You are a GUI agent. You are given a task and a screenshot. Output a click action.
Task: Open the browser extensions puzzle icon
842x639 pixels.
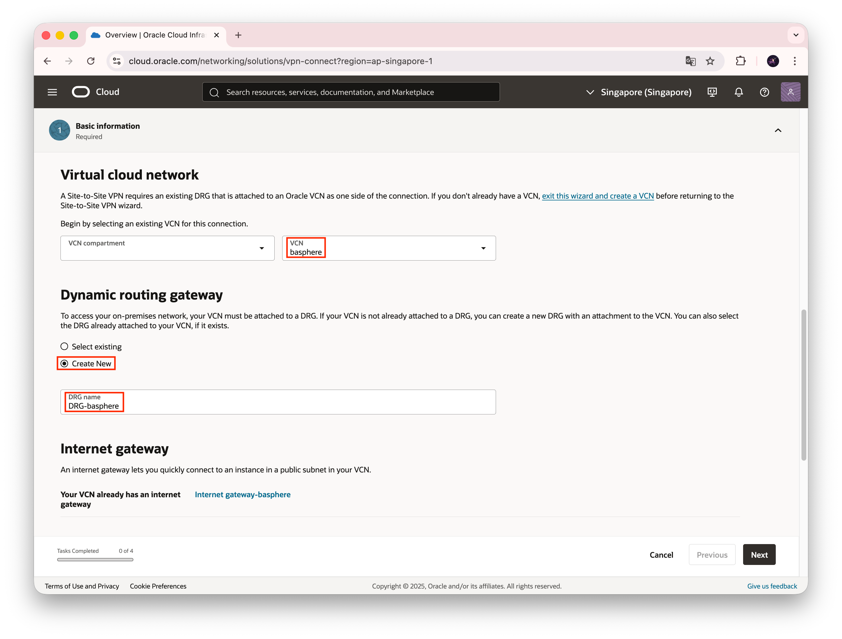(x=740, y=61)
